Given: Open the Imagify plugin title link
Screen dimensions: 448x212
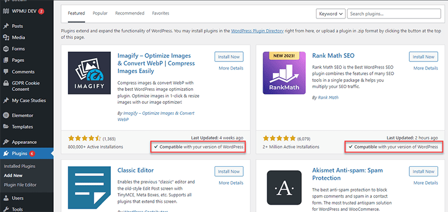Looking at the screenshot, I should click(156, 63).
